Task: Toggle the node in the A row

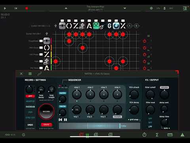Action: pyautogui.click(x=116, y=68)
